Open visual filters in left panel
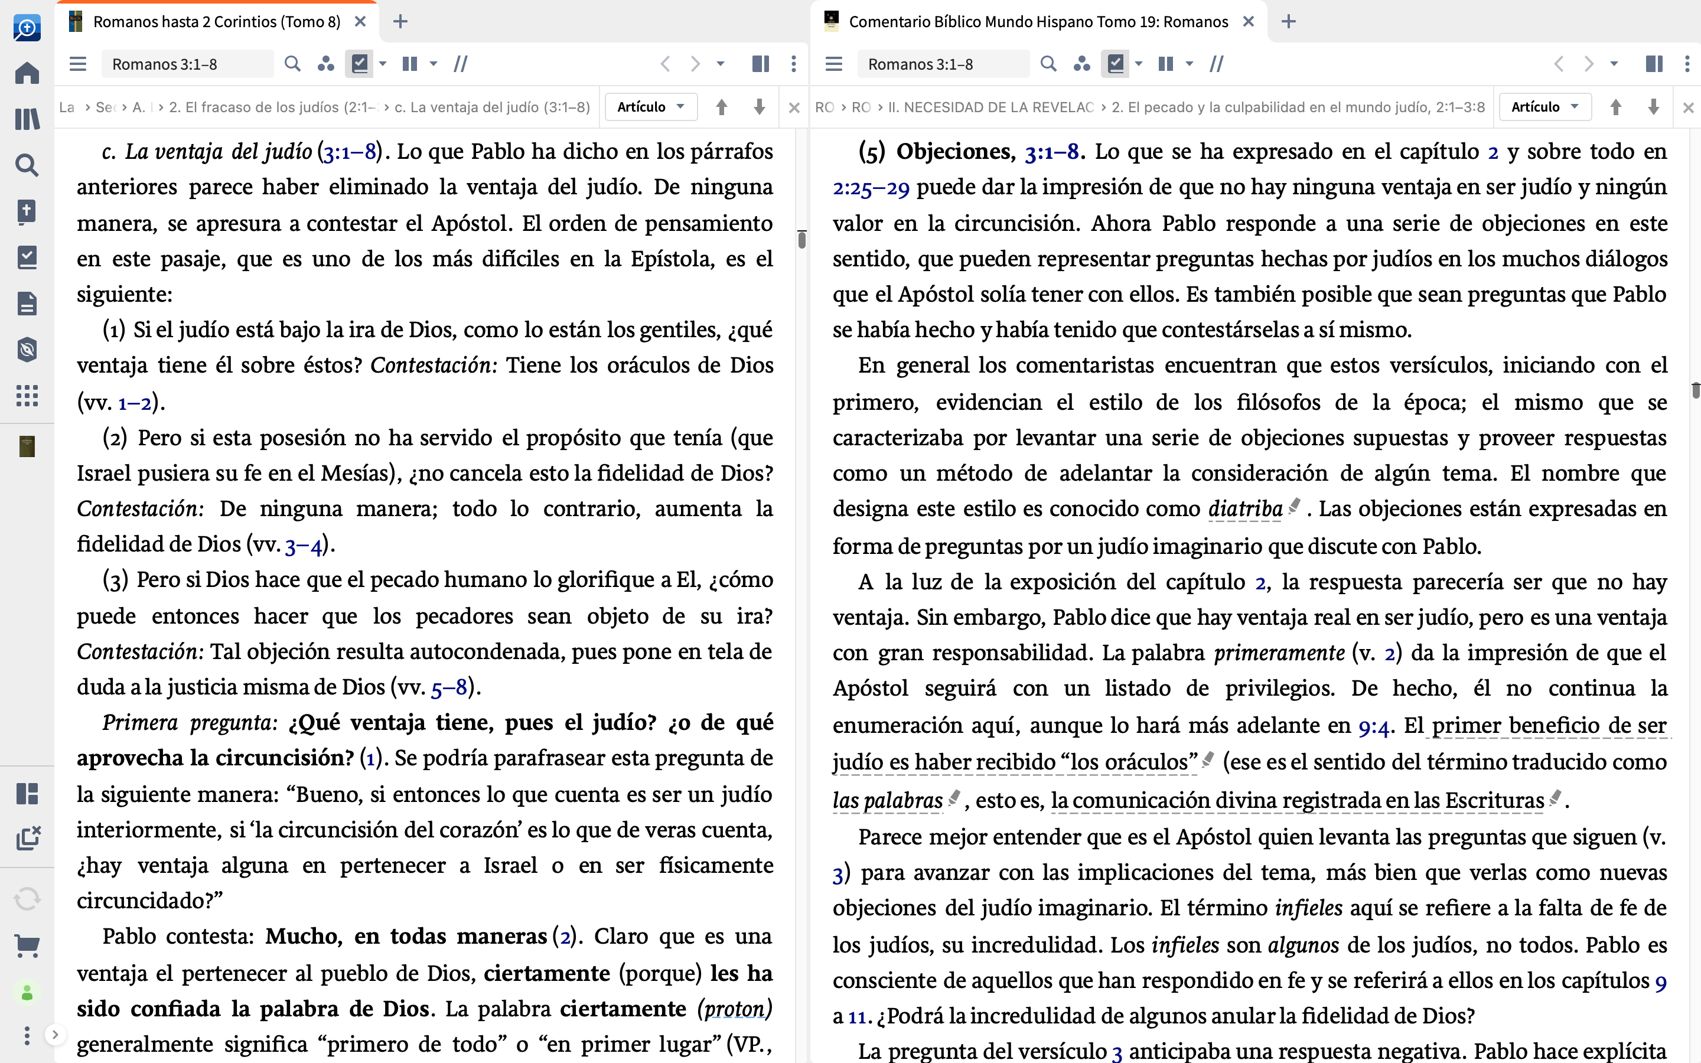The width and height of the screenshot is (1701, 1063). point(325,64)
